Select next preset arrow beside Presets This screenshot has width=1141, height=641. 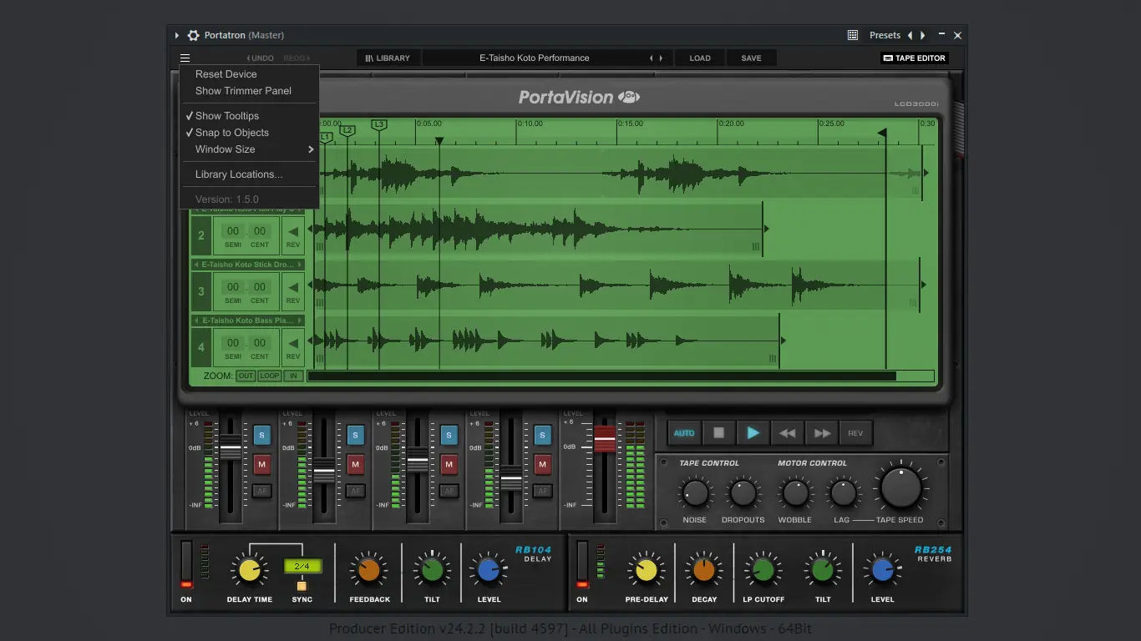pyautogui.click(x=922, y=36)
